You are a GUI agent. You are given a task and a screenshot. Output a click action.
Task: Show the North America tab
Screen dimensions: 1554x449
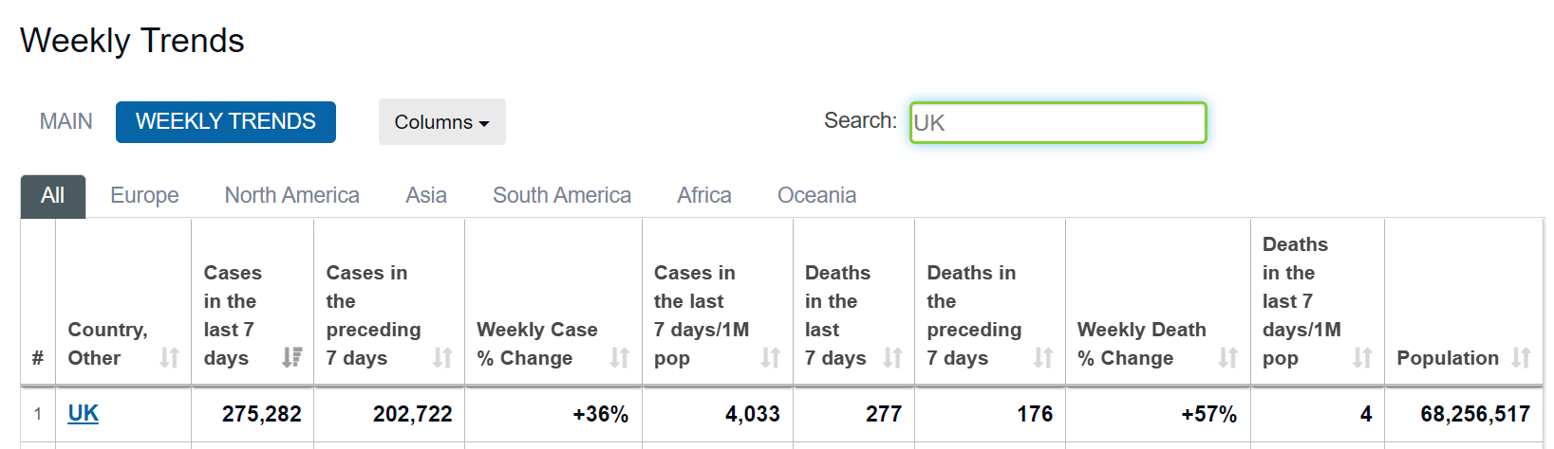(291, 196)
